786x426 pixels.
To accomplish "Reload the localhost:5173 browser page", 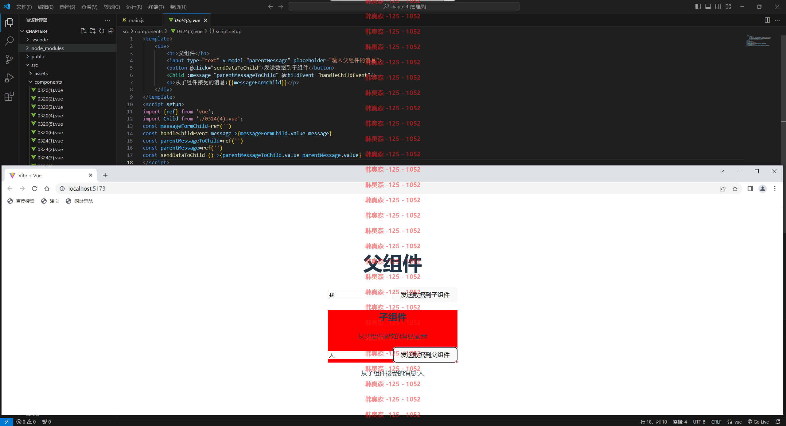I will pos(34,188).
